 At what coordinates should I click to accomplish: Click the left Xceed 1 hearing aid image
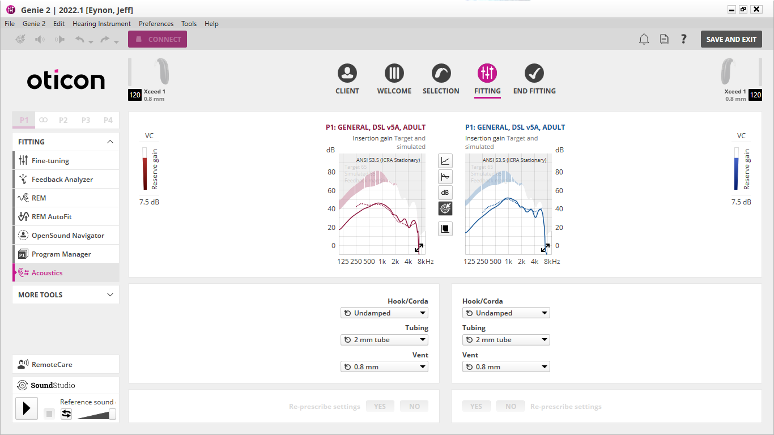161,71
